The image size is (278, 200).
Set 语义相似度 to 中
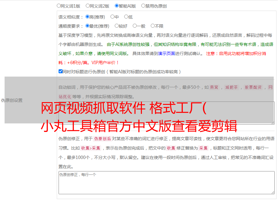(x=112, y=17)
